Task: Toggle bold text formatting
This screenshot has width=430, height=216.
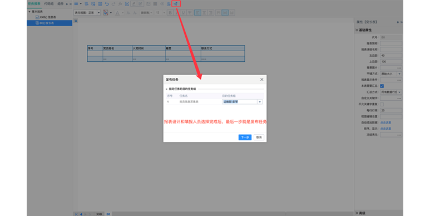Action: coord(170,13)
